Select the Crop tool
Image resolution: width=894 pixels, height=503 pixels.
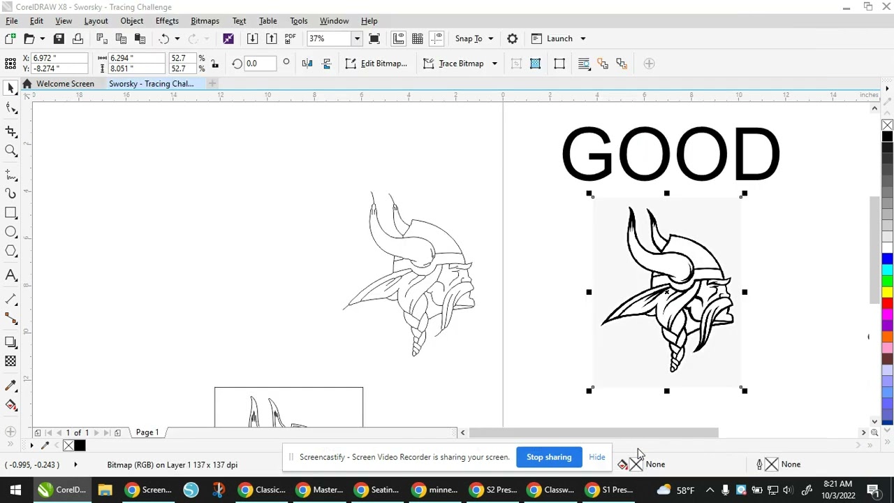(x=10, y=131)
